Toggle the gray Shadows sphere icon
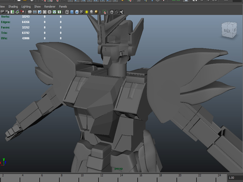Image resolution: width=243 pixels, height=182 pixels. [92, 12]
